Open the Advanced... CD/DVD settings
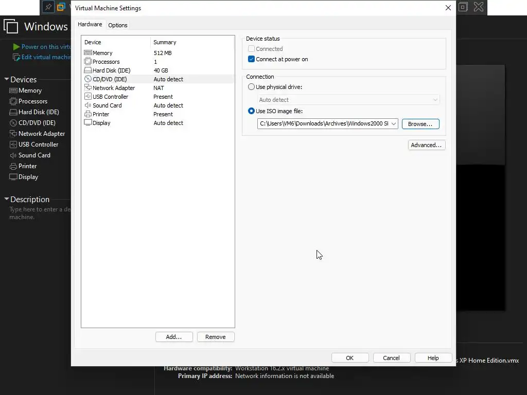527x395 pixels. click(x=427, y=145)
